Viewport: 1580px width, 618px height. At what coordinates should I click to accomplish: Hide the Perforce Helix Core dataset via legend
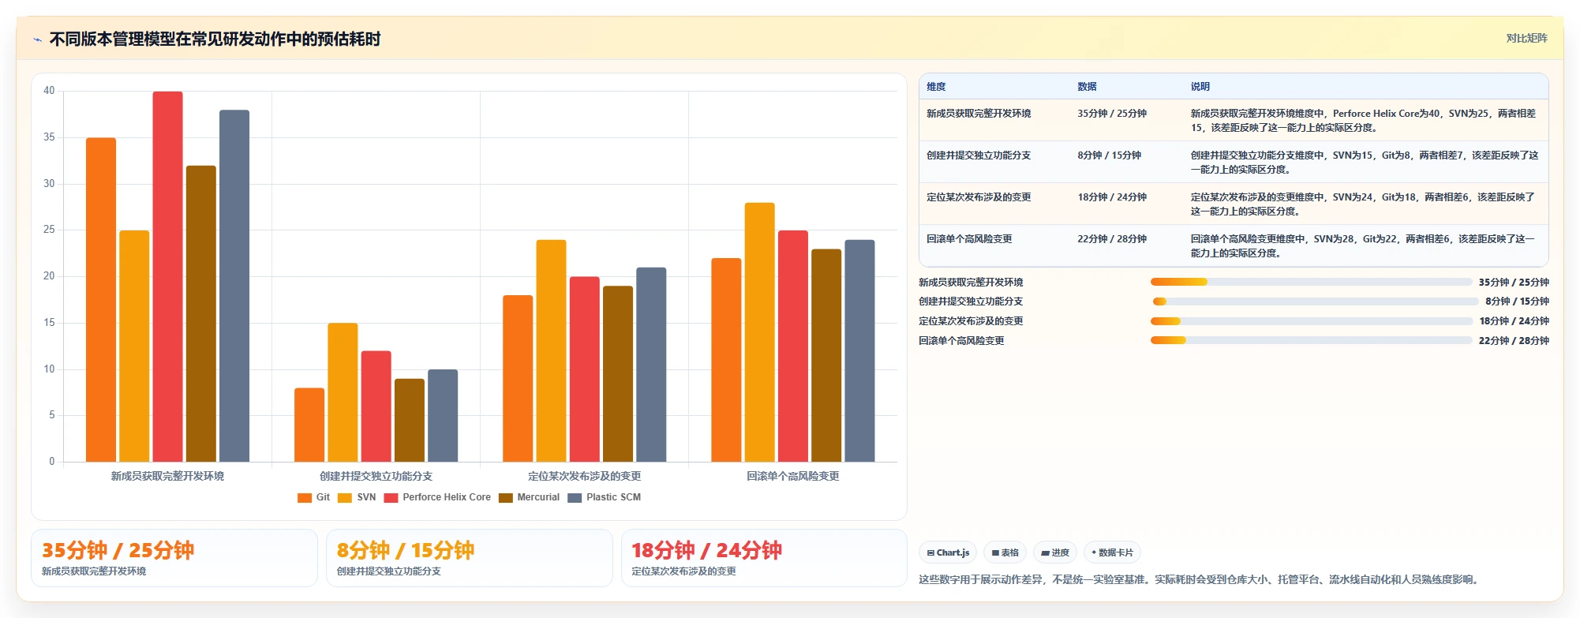[437, 497]
